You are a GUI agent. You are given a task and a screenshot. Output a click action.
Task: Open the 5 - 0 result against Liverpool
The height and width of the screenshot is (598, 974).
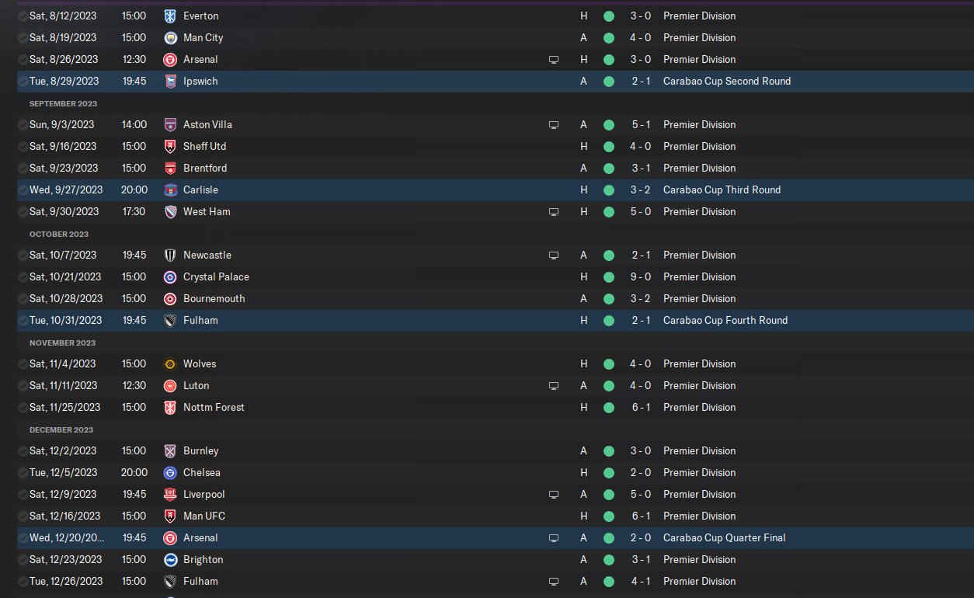[x=640, y=494]
